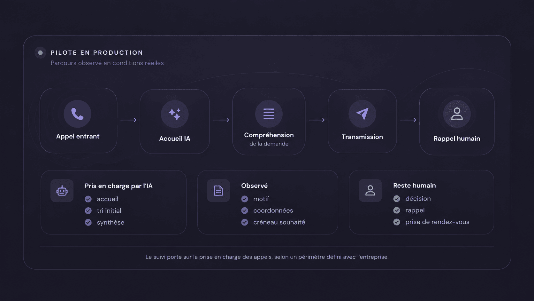Click the Parcours observé en conditions réelles subtitle
534x301 pixels.
pos(107,63)
